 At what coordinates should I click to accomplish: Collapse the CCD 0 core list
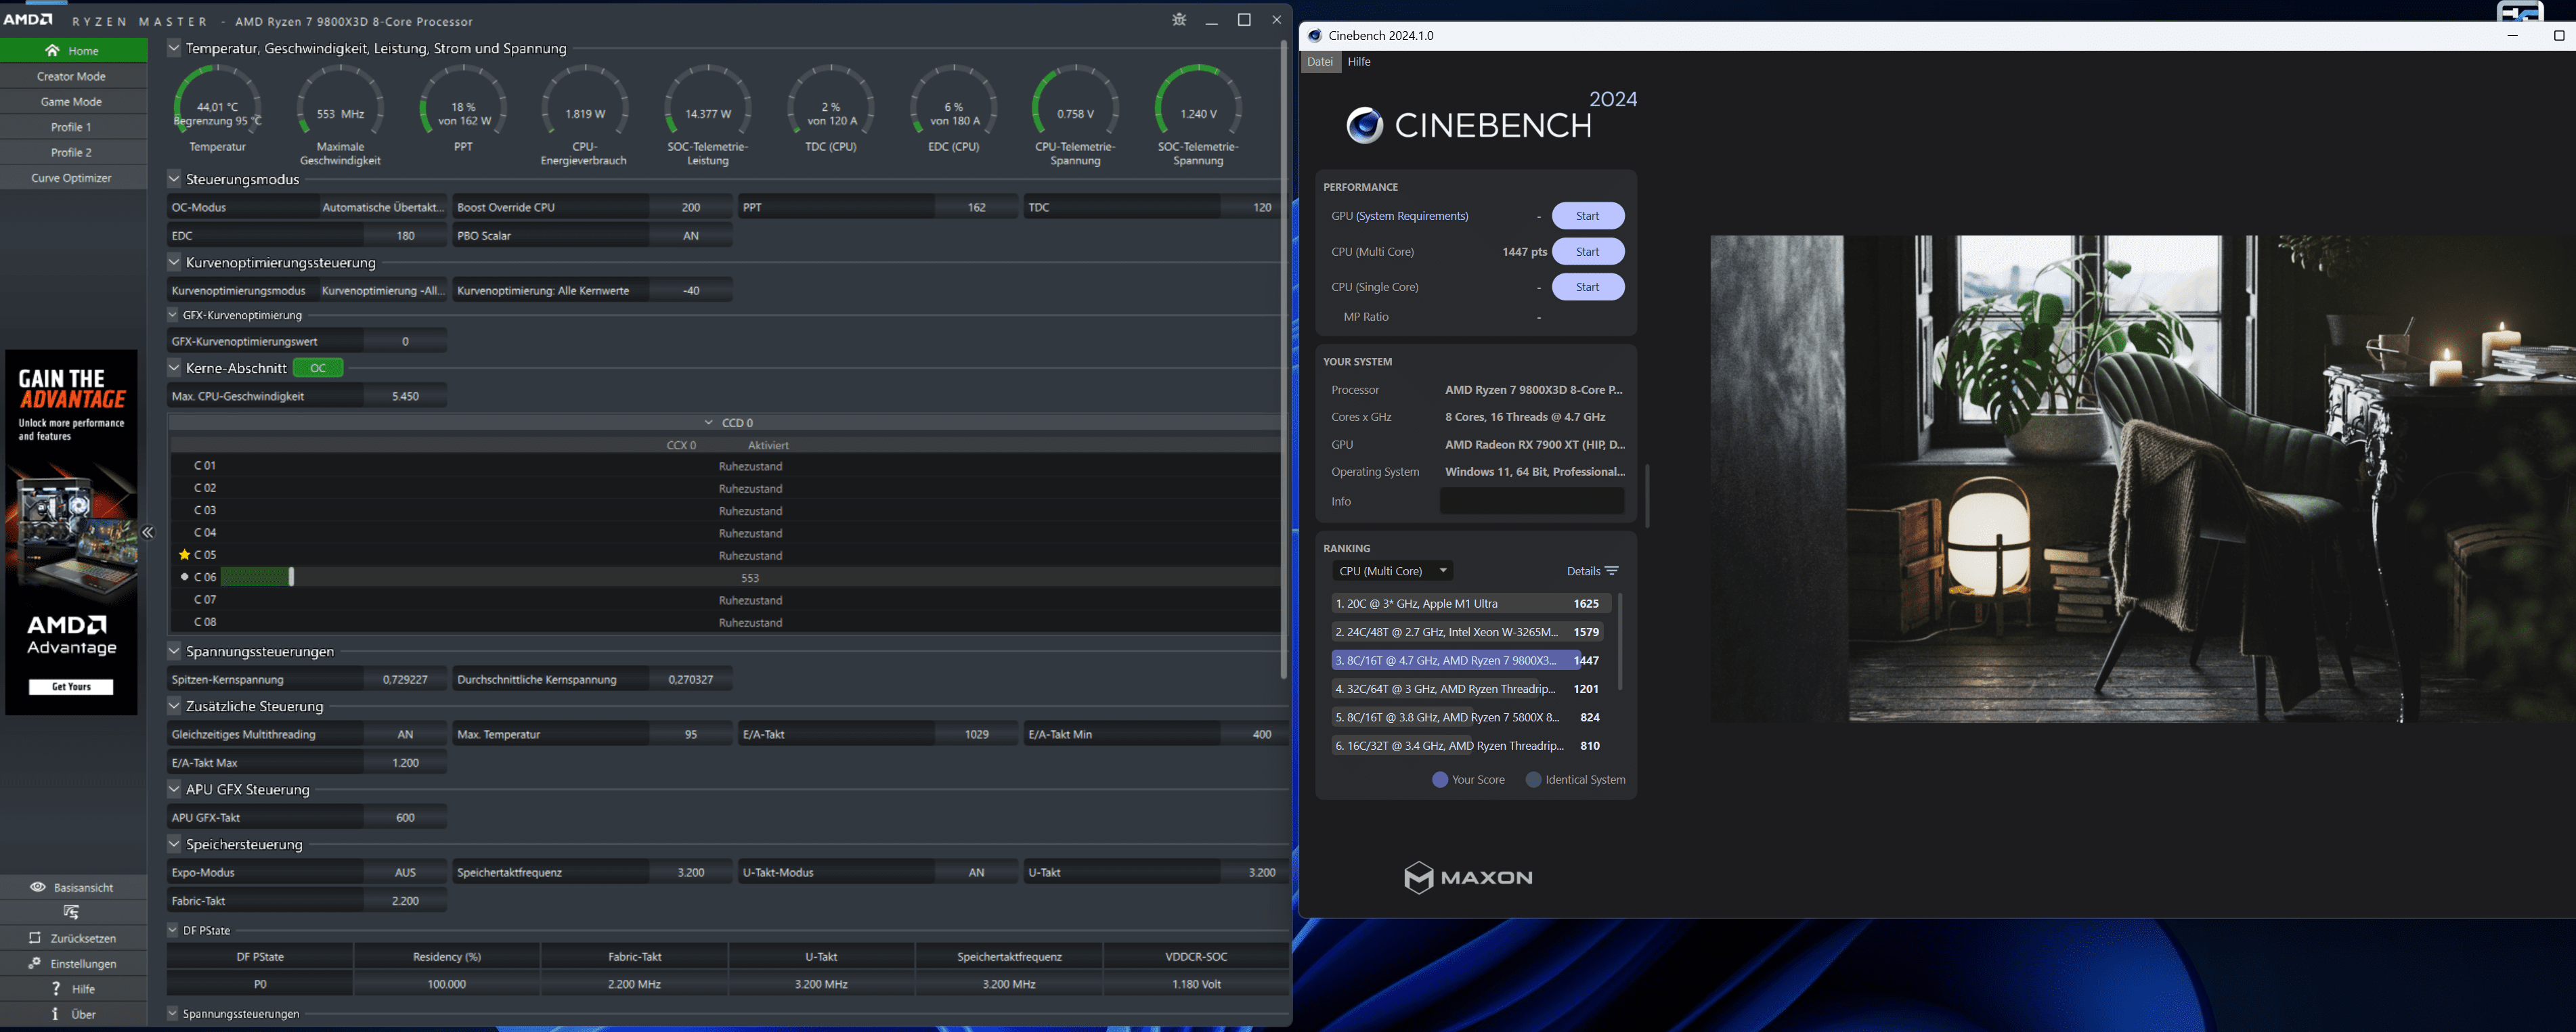[708, 422]
